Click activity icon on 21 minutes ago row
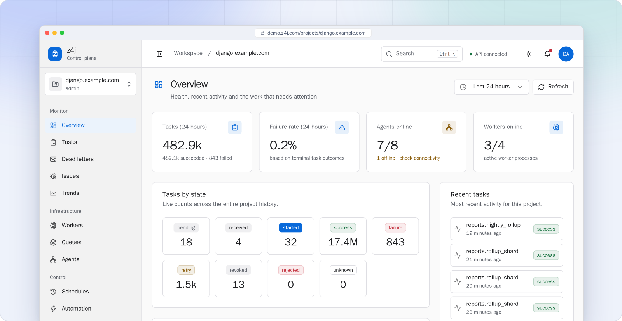 (x=458, y=255)
